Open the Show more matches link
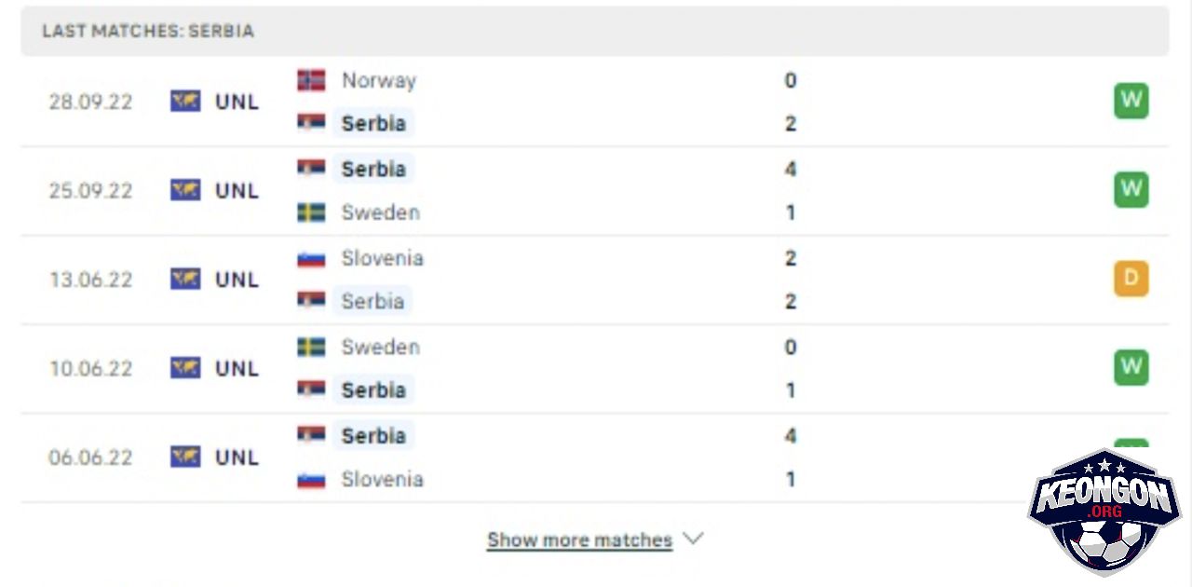The height and width of the screenshot is (587, 1192). pyautogui.click(x=579, y=539)
